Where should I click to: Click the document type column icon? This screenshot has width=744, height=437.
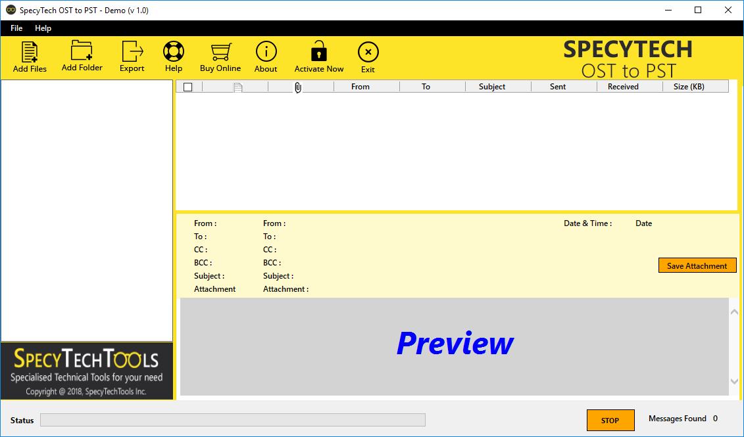click(x=237, y=87)
